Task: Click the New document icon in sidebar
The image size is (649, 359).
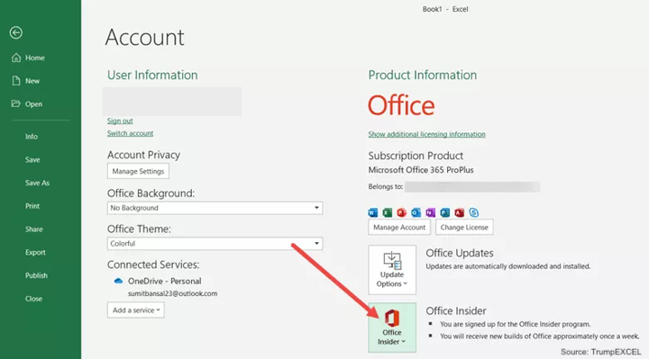Action: (16, 81)
